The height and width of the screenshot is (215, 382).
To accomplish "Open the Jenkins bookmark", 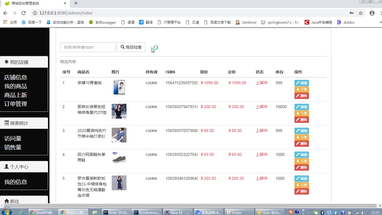I will click(x=246, y=22).
